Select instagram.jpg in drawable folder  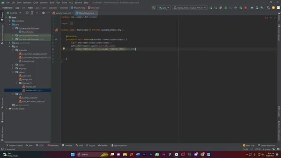click(x=26, y=61)
